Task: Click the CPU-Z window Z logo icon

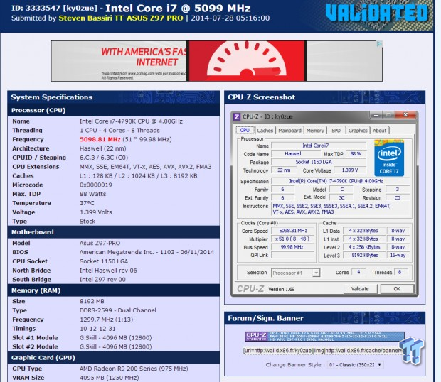Action: coord(237,116)
